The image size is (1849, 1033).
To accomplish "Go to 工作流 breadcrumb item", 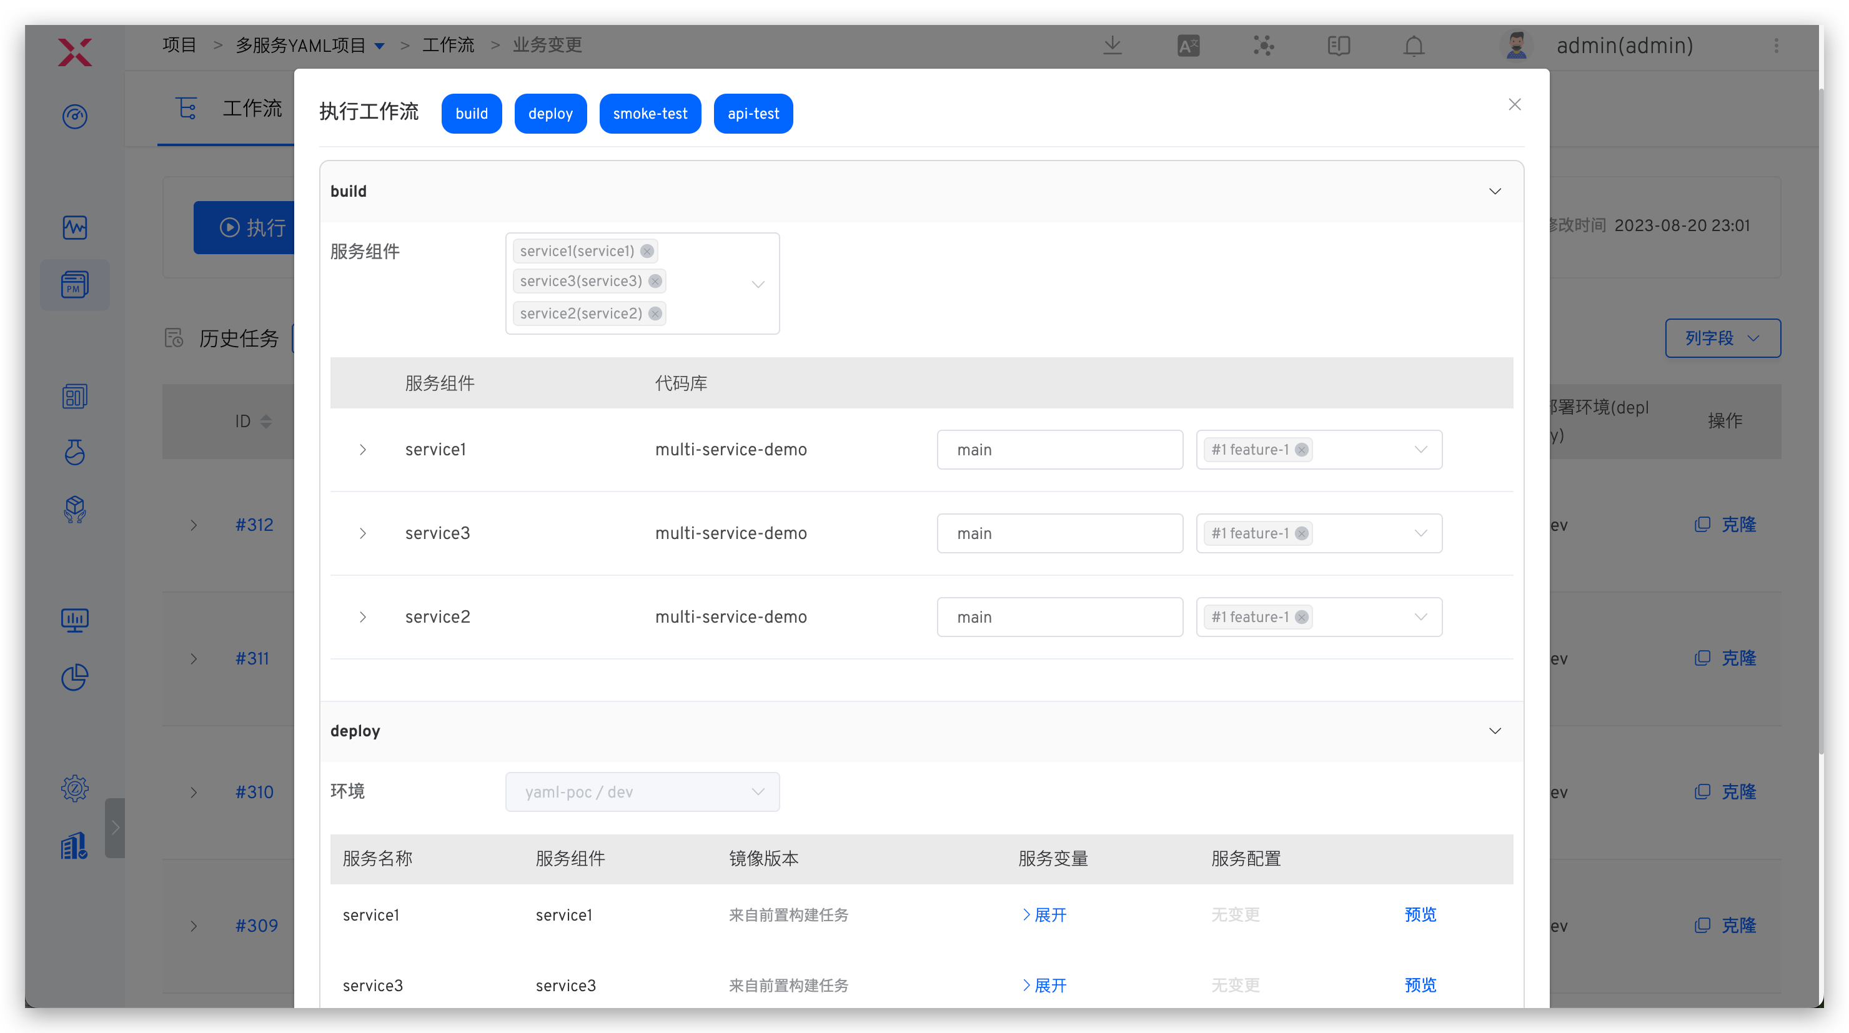I will pyautogui.click(x=448, y=45).
